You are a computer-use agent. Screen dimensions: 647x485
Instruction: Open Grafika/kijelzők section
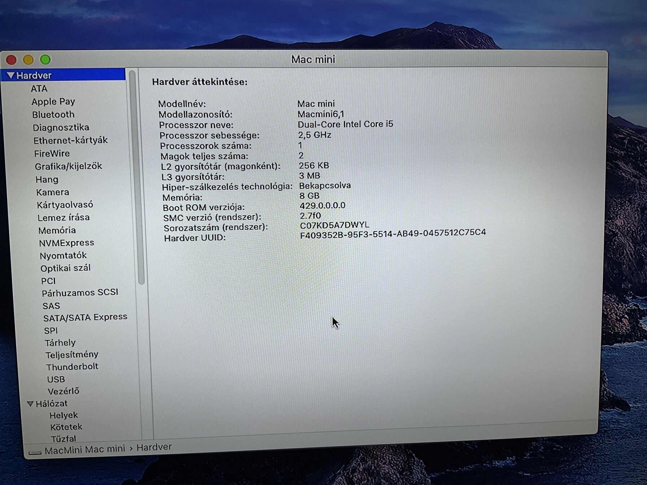pyautogui.click(x=68, y=166)
